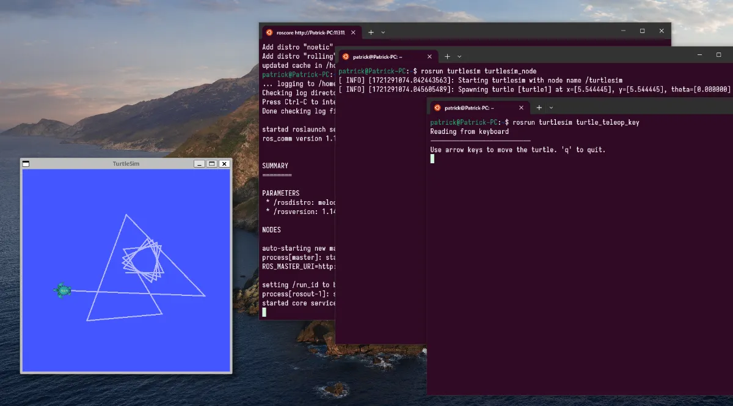Expand the profile dropdown in the turtle_teleop_key terminal

pos(551,108)
